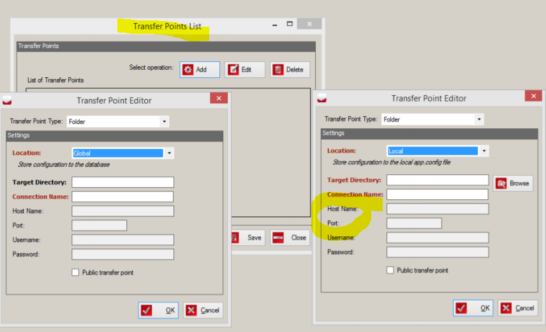Click Username field in left editor

pos(122,239)
